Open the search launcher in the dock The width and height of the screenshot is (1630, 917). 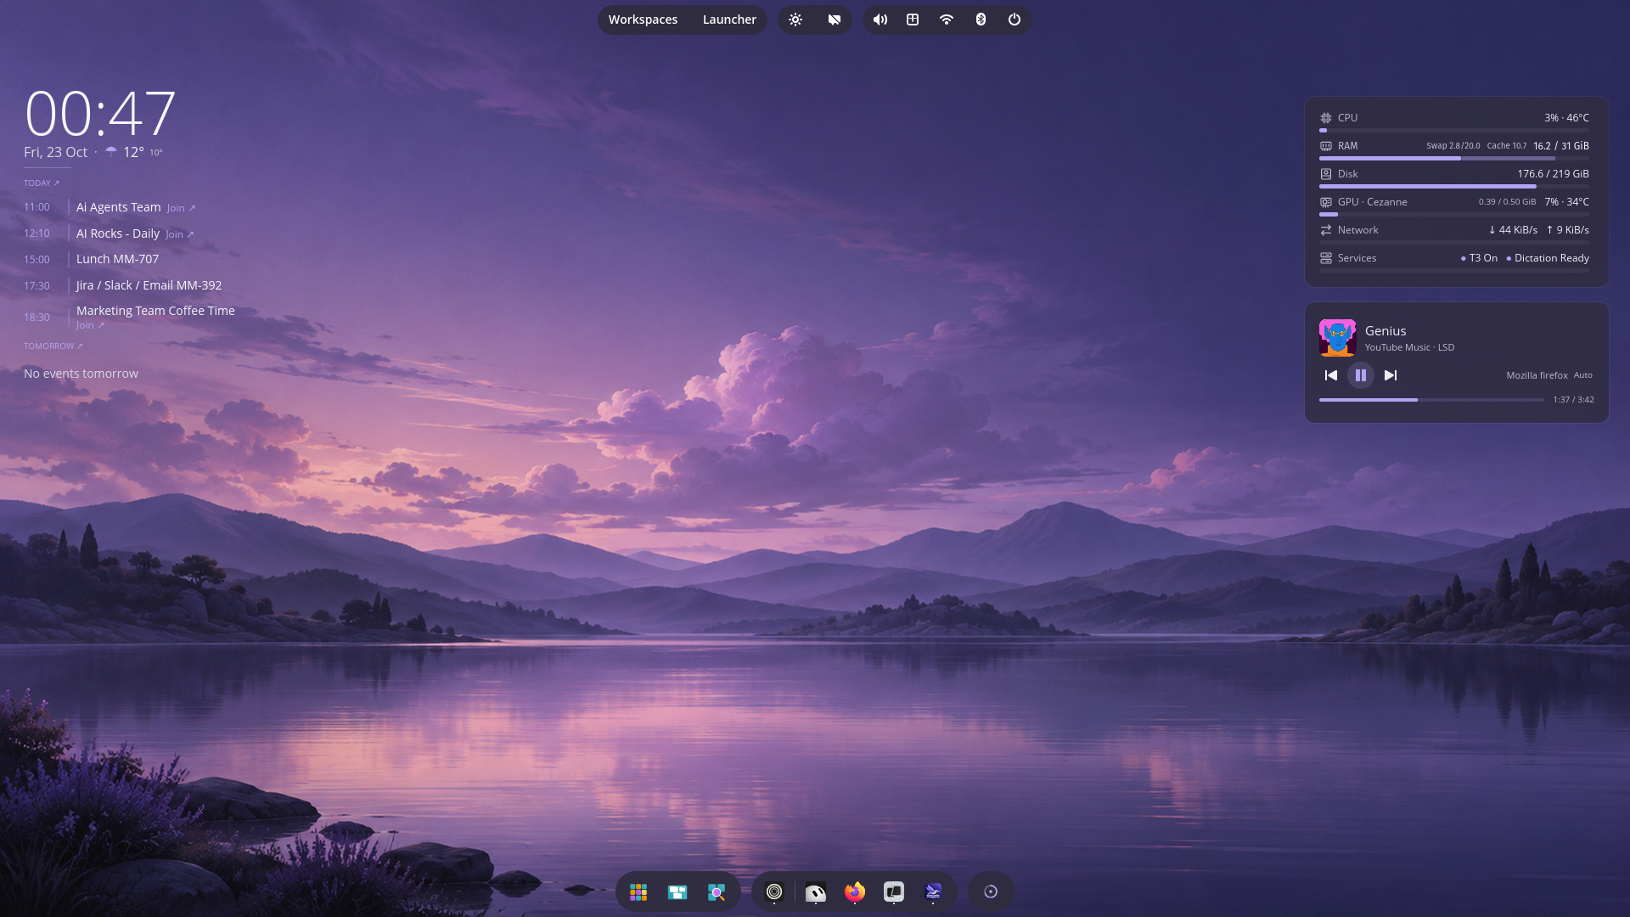click(717, 892)
